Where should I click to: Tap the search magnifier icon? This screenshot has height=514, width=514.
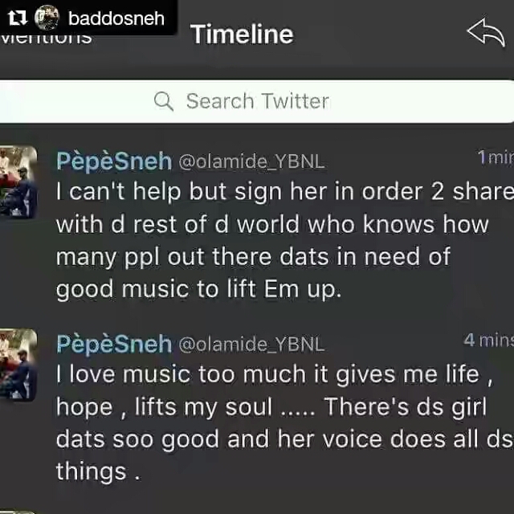[x=163, y=101]
